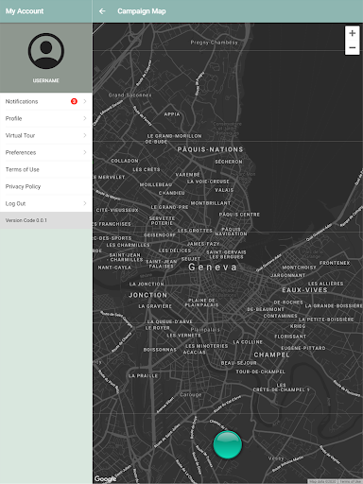The height and width of the screenshot is (484, 363).
Task: Click the Log Out option
Action: pos(46,203)
